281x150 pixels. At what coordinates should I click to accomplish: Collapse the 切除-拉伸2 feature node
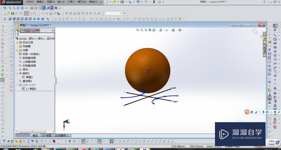coord(17,85)
